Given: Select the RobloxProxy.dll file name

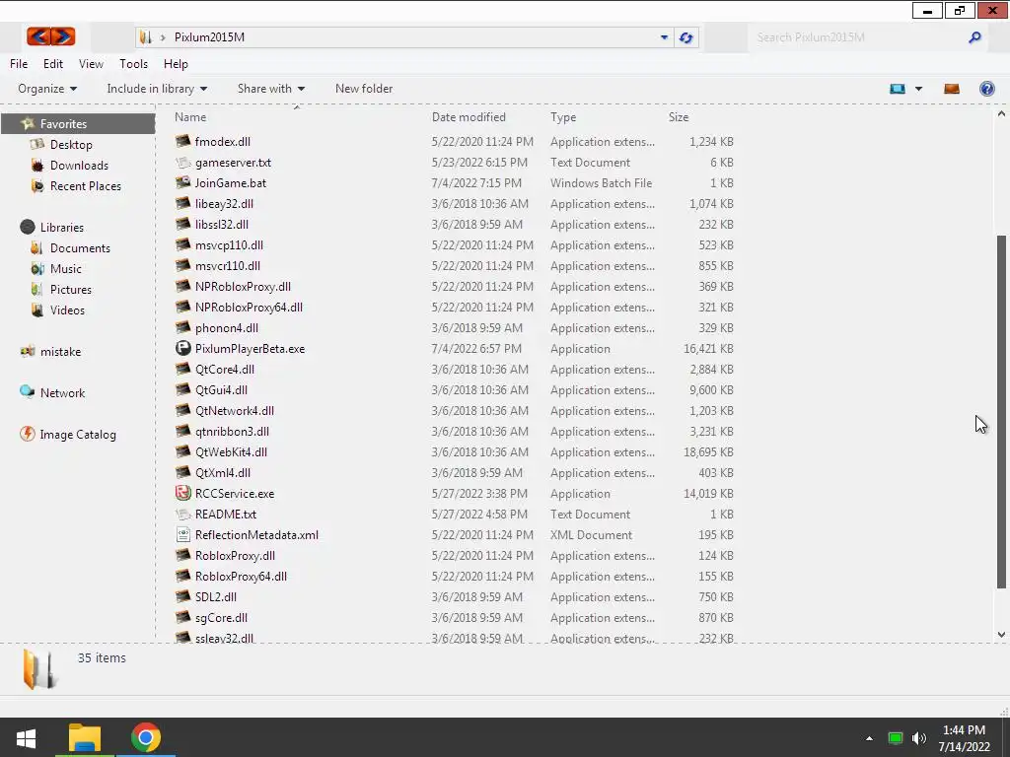Looking at the screenshot, I should pyautogui.click(x=235, y=556).
